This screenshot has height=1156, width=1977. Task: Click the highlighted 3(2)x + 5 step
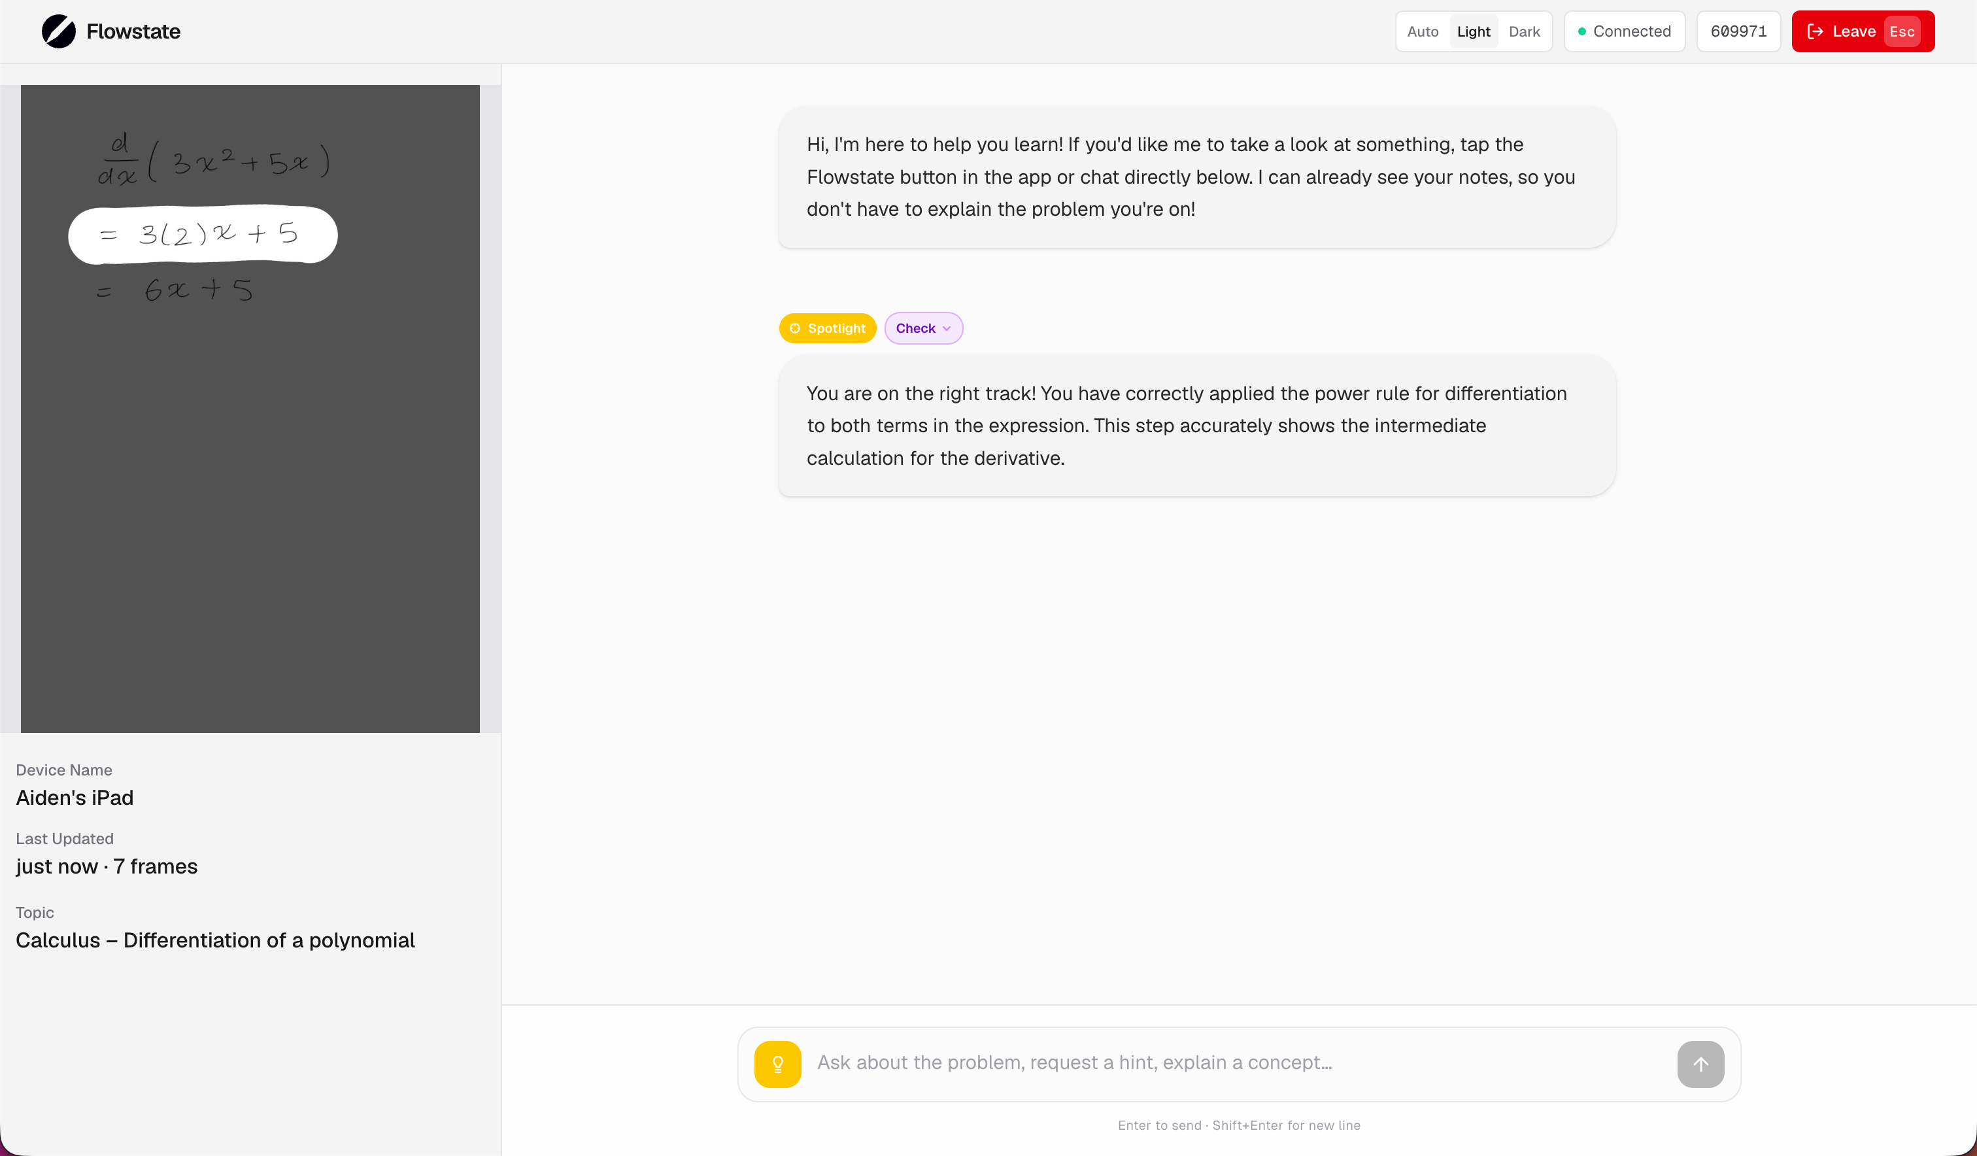point(203,235)
